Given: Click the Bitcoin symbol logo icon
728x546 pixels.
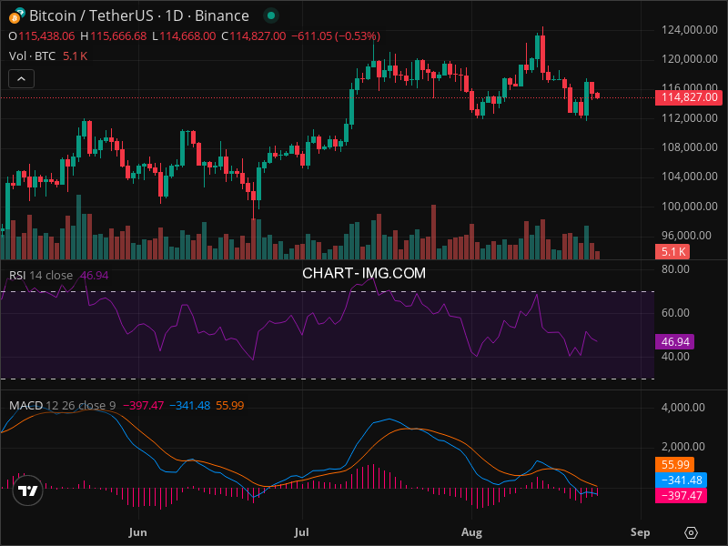Looking at the screenshot, I should [15, 15].
